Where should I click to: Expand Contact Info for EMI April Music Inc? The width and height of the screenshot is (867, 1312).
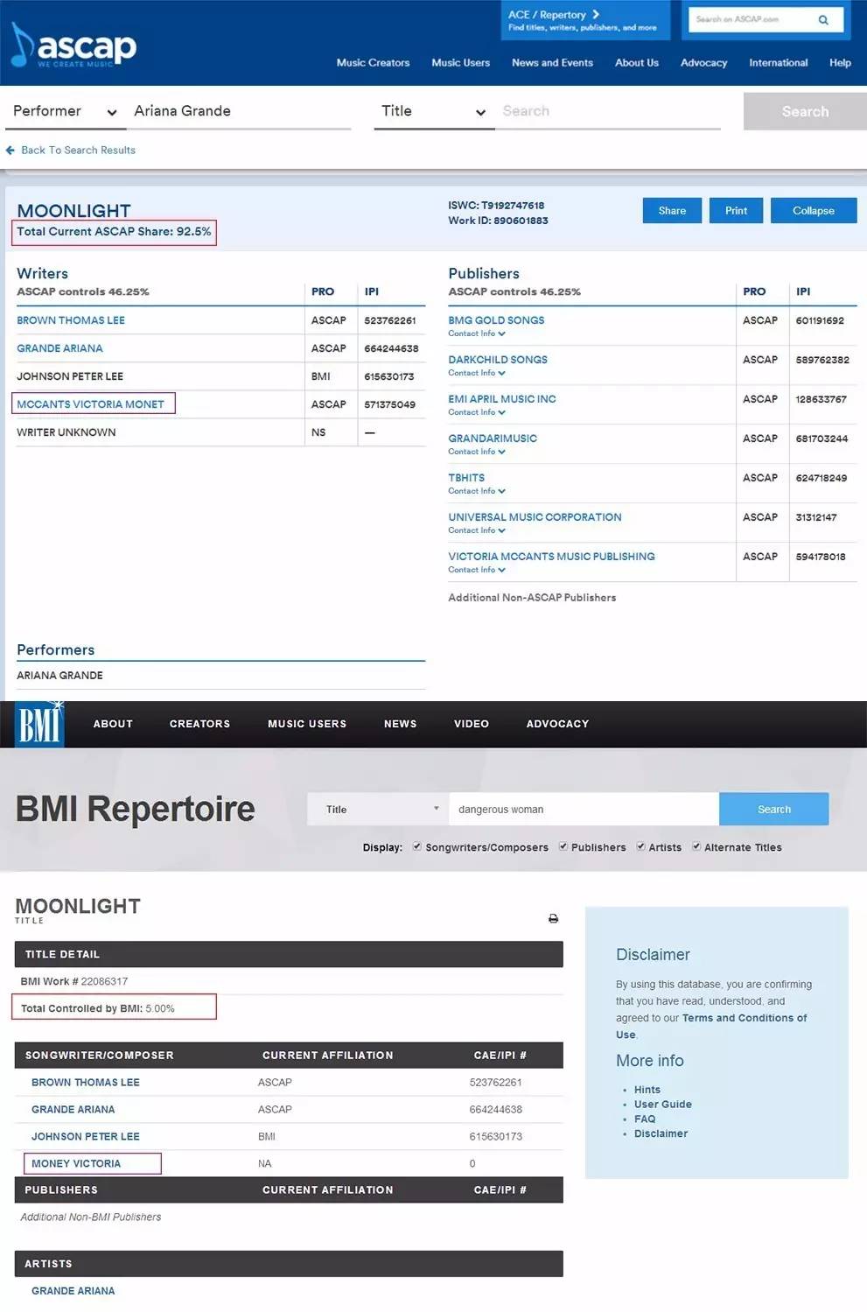coord(477,412)
